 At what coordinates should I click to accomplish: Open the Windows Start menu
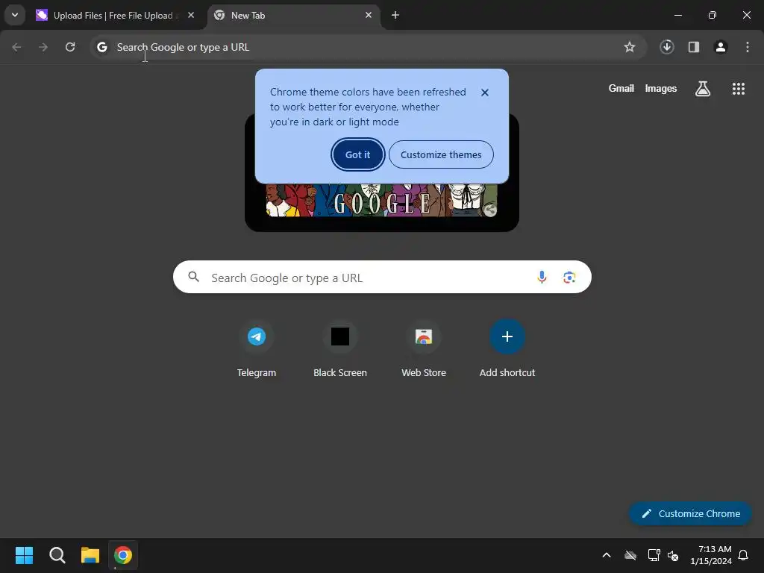(25, 555)
